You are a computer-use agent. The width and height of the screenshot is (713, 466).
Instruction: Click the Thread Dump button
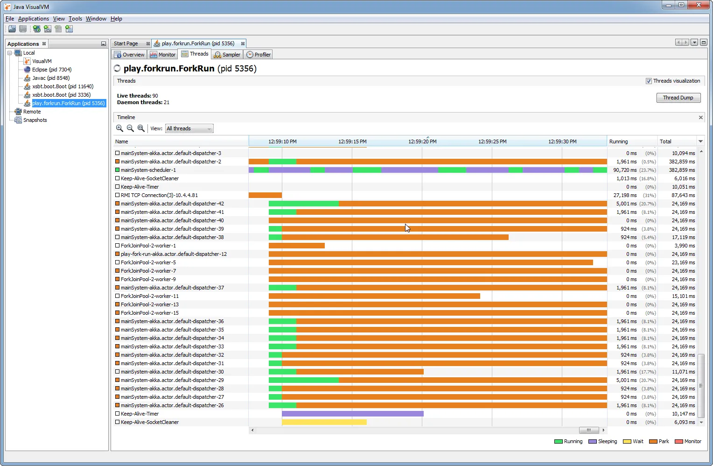coord(678,98)
